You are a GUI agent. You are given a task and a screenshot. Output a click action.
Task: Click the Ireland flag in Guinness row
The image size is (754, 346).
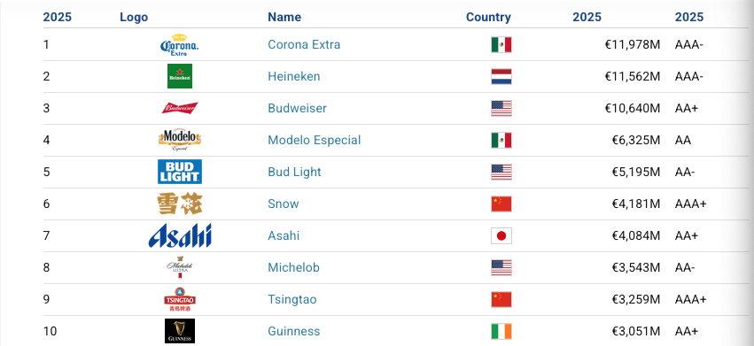[501, 331]
